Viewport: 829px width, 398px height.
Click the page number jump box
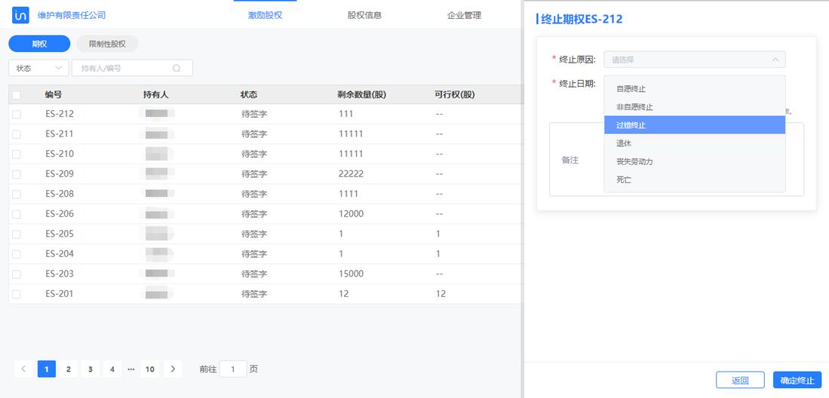pos(233,369)
